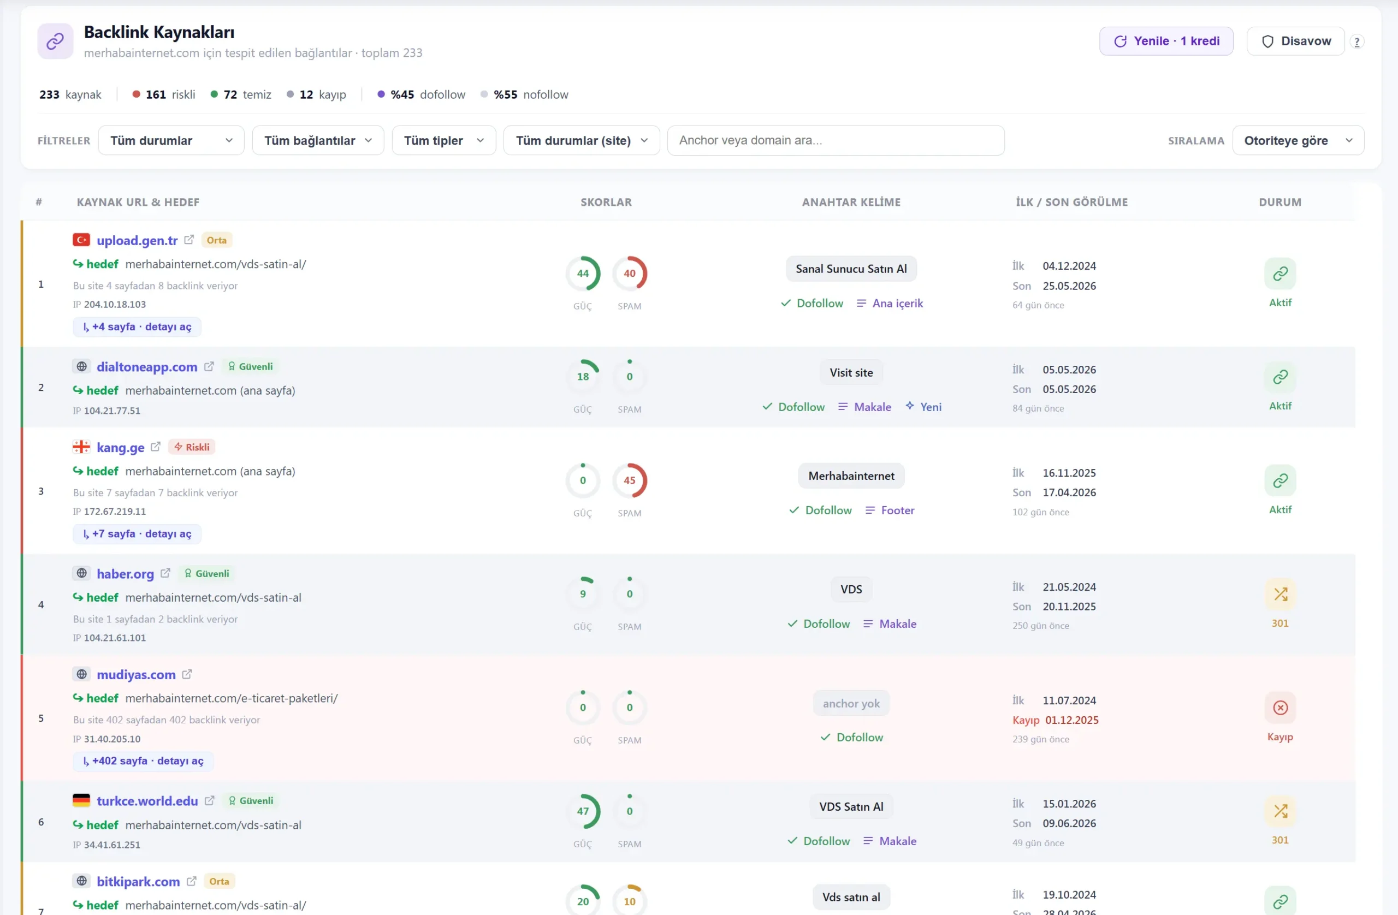Click the help question mark next to Disavow

click(1356, 41)
